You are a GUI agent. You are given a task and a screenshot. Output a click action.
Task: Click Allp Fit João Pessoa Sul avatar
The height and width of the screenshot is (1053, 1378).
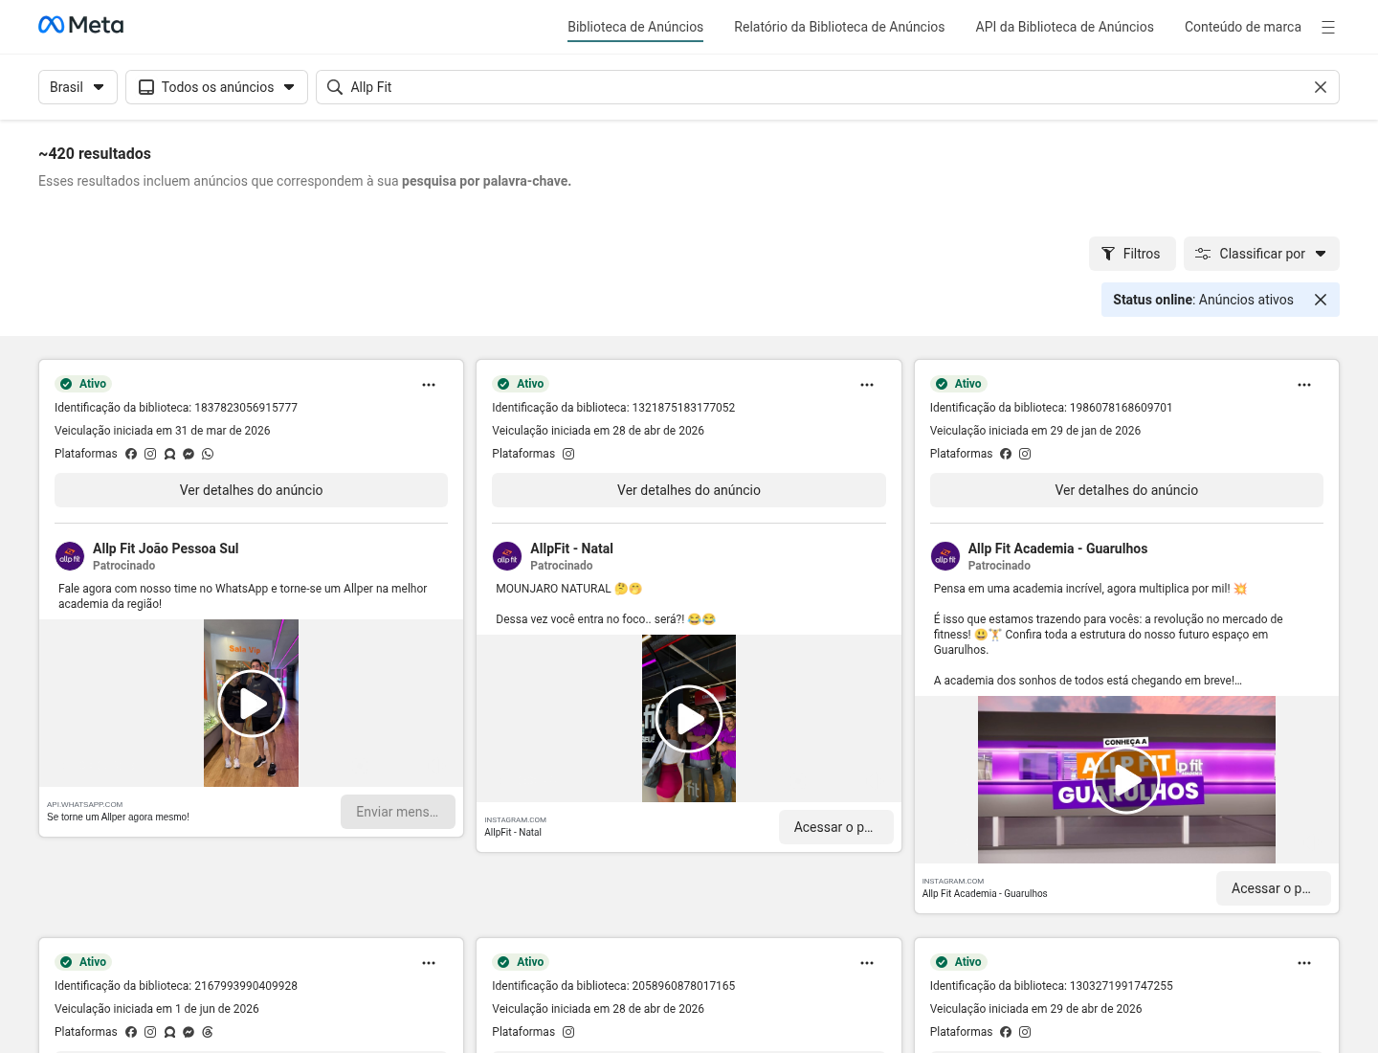click(x=70, y=556)
